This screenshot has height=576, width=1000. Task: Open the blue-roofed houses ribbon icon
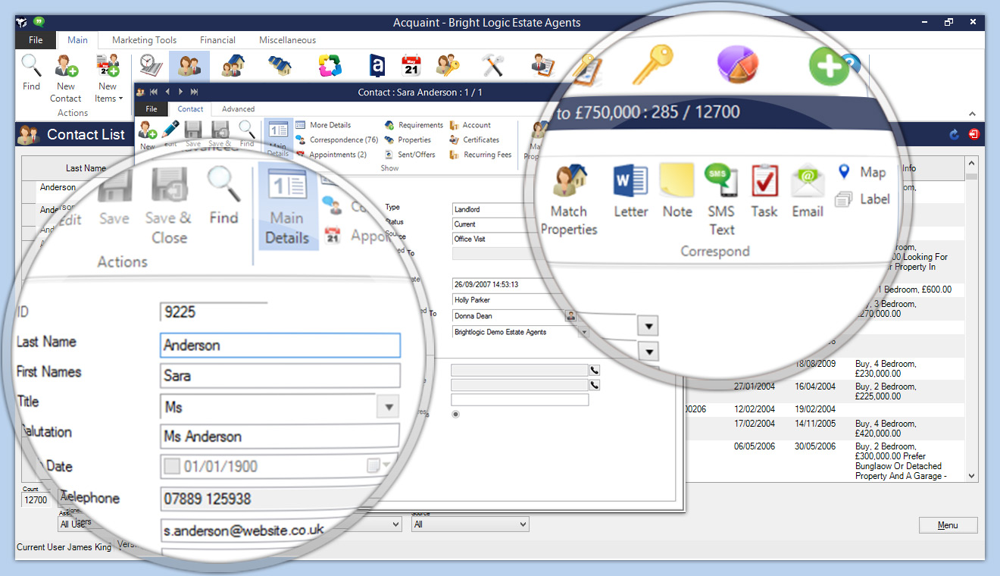[280, 66]
